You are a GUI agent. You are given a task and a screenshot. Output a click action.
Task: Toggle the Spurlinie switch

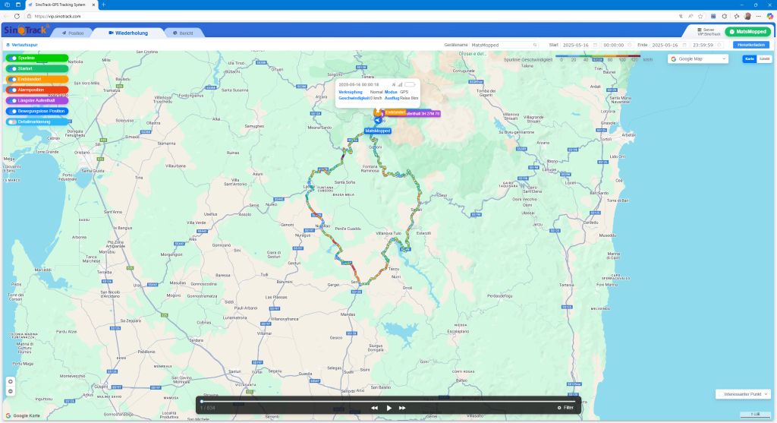13,58
